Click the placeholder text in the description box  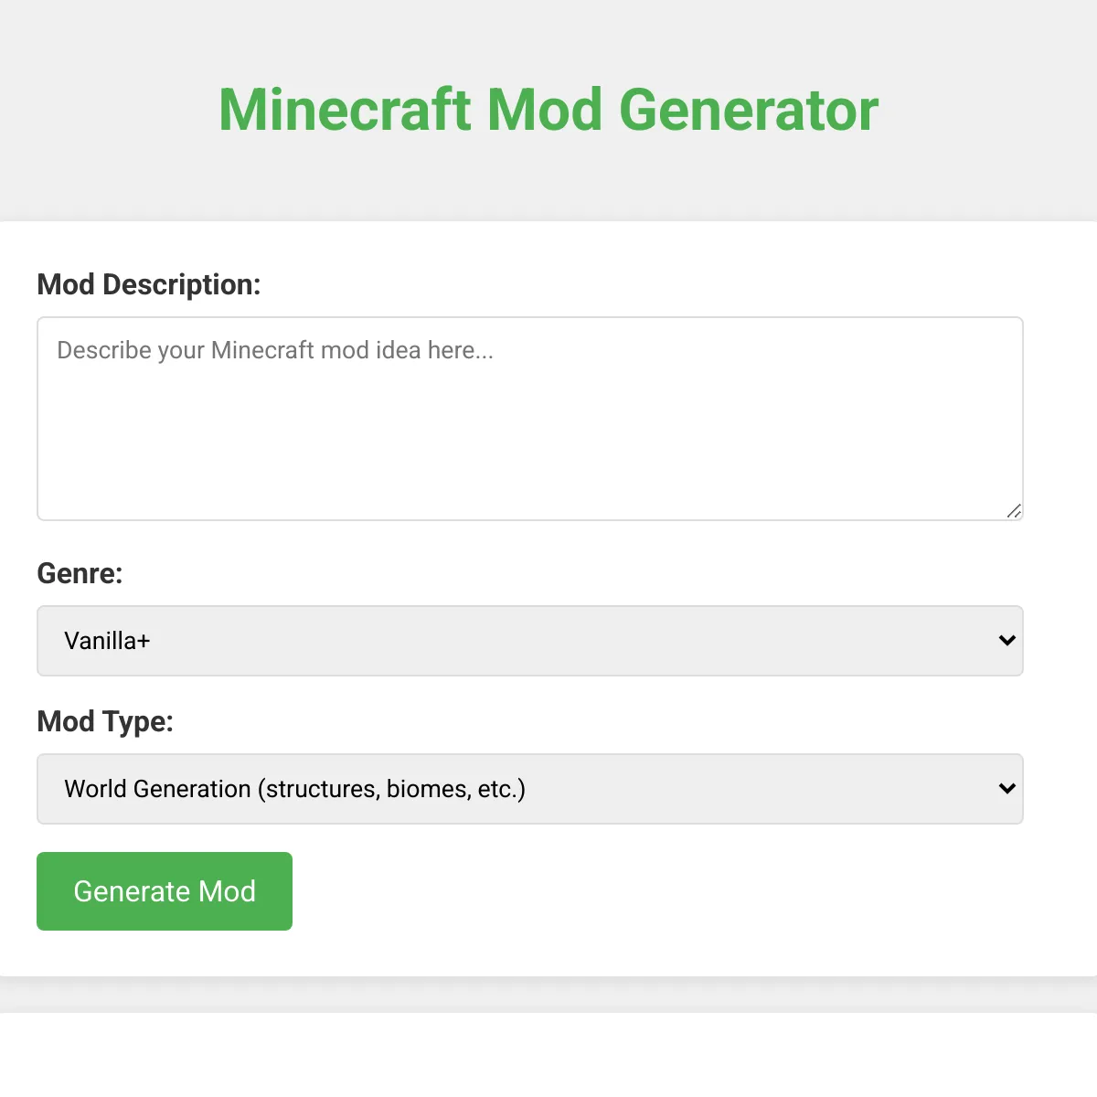click(x=274, y=350)
